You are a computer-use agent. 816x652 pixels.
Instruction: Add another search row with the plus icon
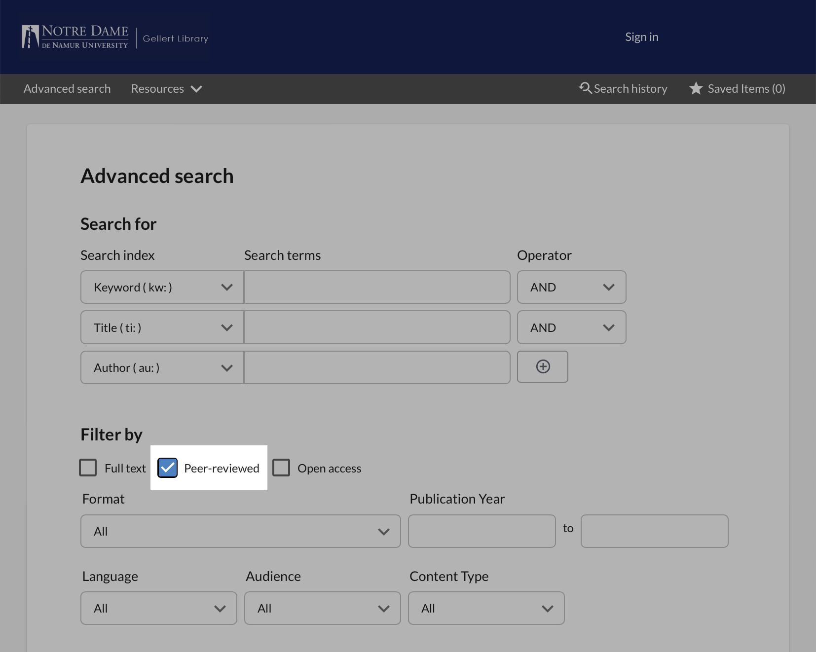542,366
